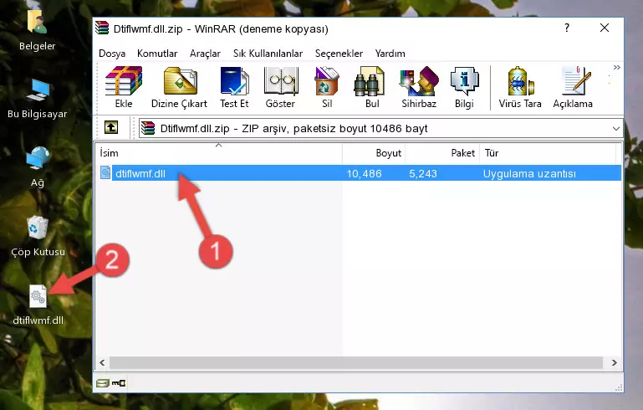This screenshot has height=410, width=643.
Task: Open the Seçenekler menu
Action: [339, 54]
